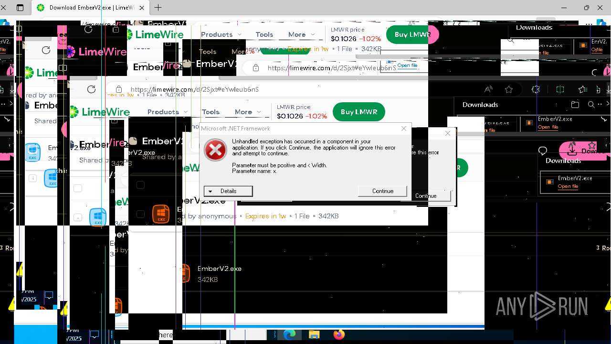Open More menu in the lower LimeWire header

coord(248,112)
